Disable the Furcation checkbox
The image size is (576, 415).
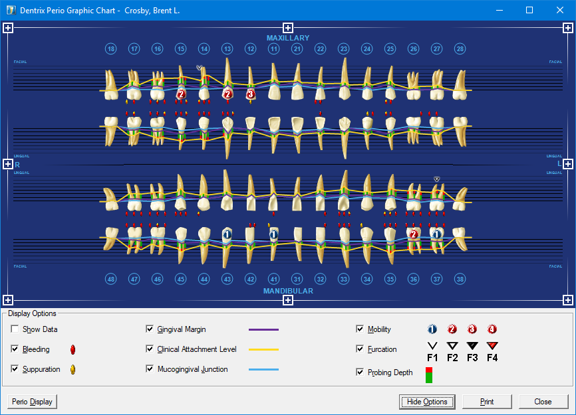[360, 349]
